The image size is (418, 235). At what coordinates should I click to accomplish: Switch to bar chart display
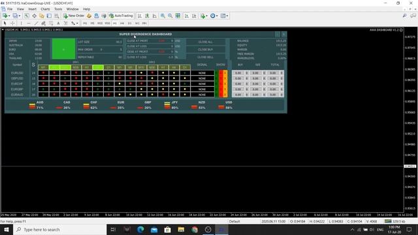139,16
